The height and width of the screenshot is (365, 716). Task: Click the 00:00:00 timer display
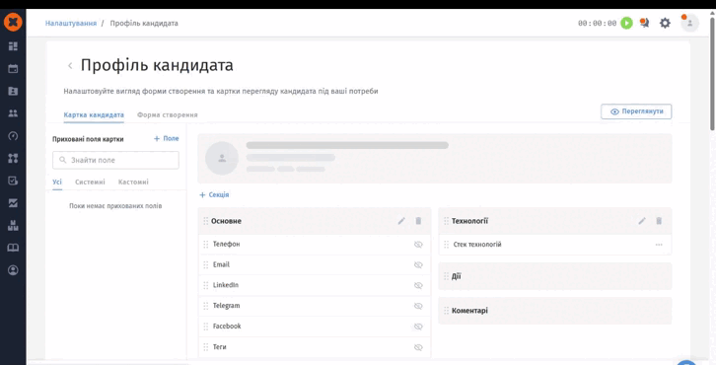coord(598,24)
